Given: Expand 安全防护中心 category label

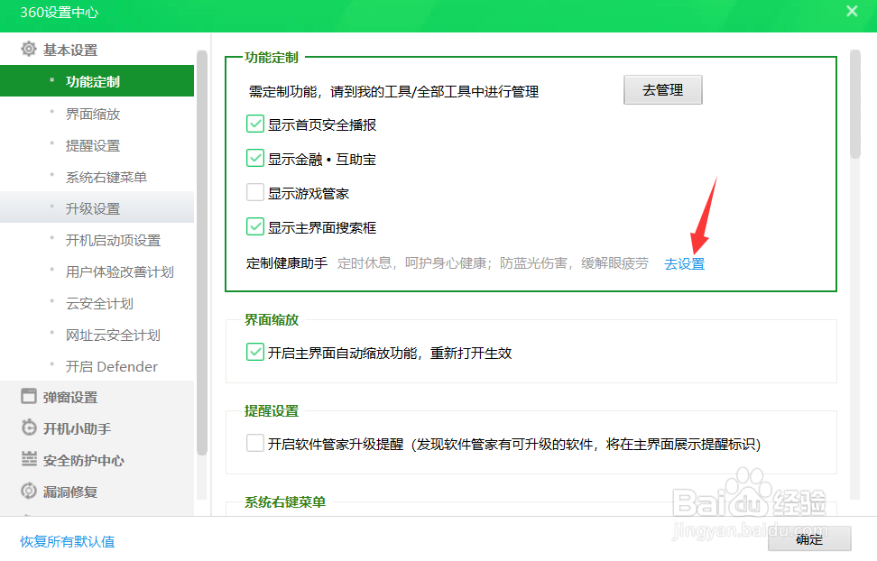Looking at the screenshot, I should pyautogui.click(x=84, y=460).
